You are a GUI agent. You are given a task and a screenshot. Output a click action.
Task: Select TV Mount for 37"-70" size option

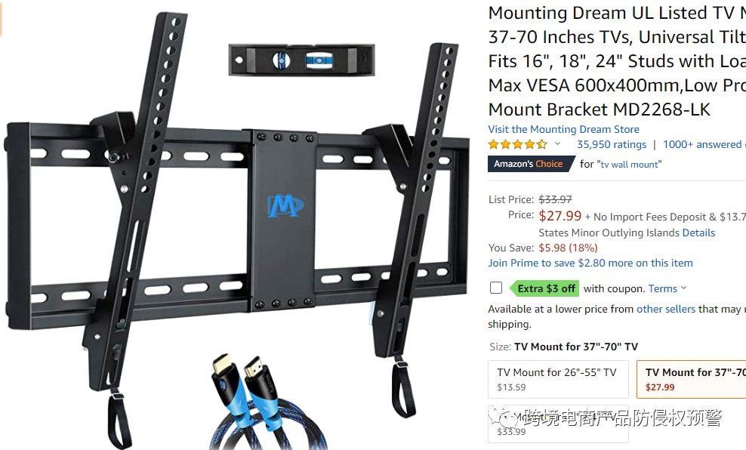click(692, 379)
